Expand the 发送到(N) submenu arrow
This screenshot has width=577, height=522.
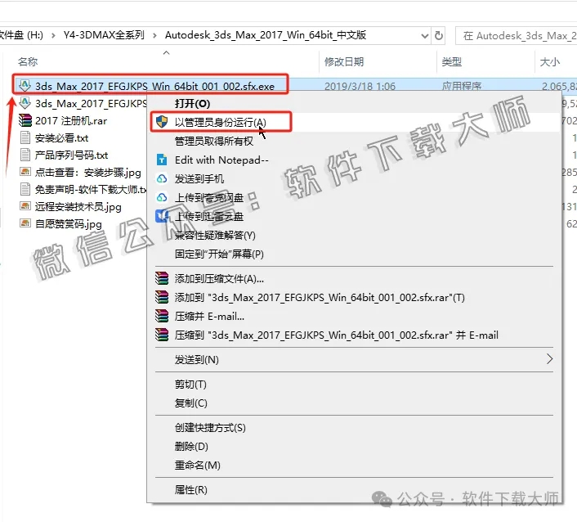549,359
